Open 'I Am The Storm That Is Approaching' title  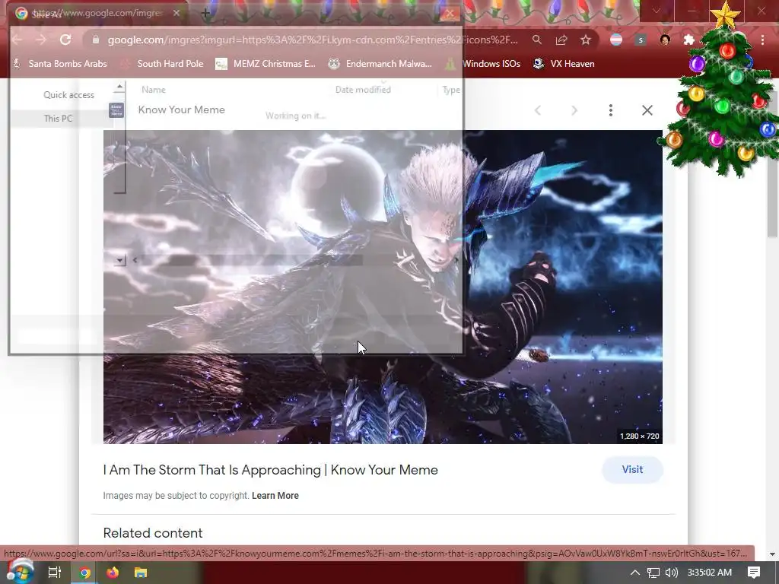[270, 470]
